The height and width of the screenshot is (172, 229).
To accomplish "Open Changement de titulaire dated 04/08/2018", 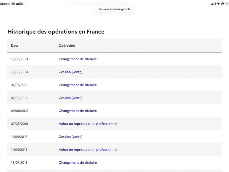I will tap(78, 111).
